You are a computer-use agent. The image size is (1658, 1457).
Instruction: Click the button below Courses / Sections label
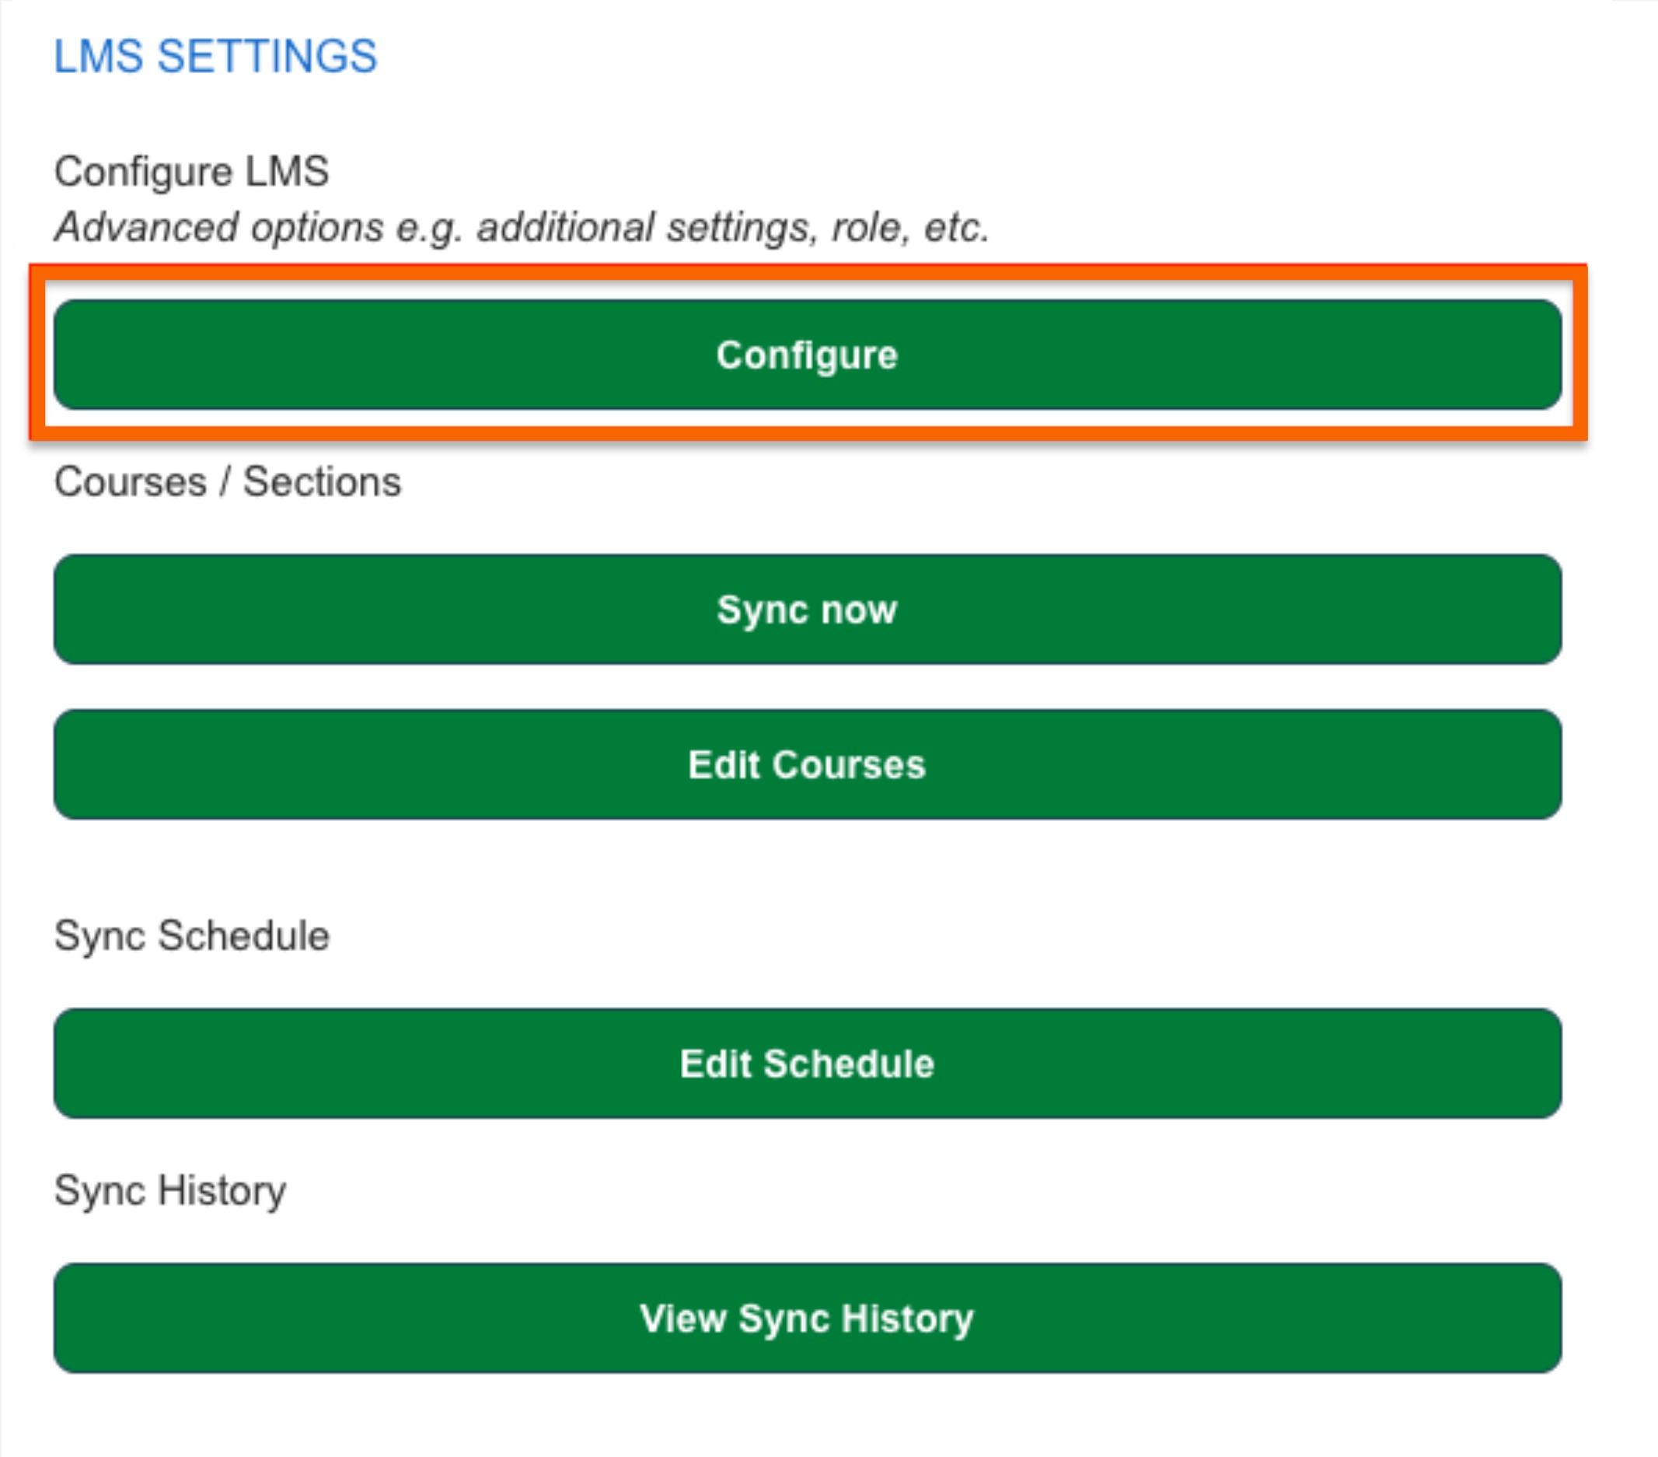coord(807,610)
